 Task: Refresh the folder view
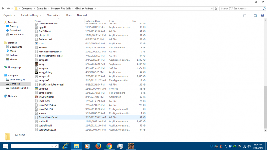216,9
